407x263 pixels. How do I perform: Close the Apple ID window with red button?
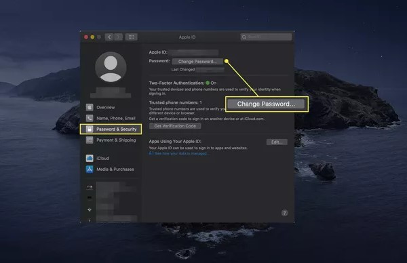click(x=86, y=37)
